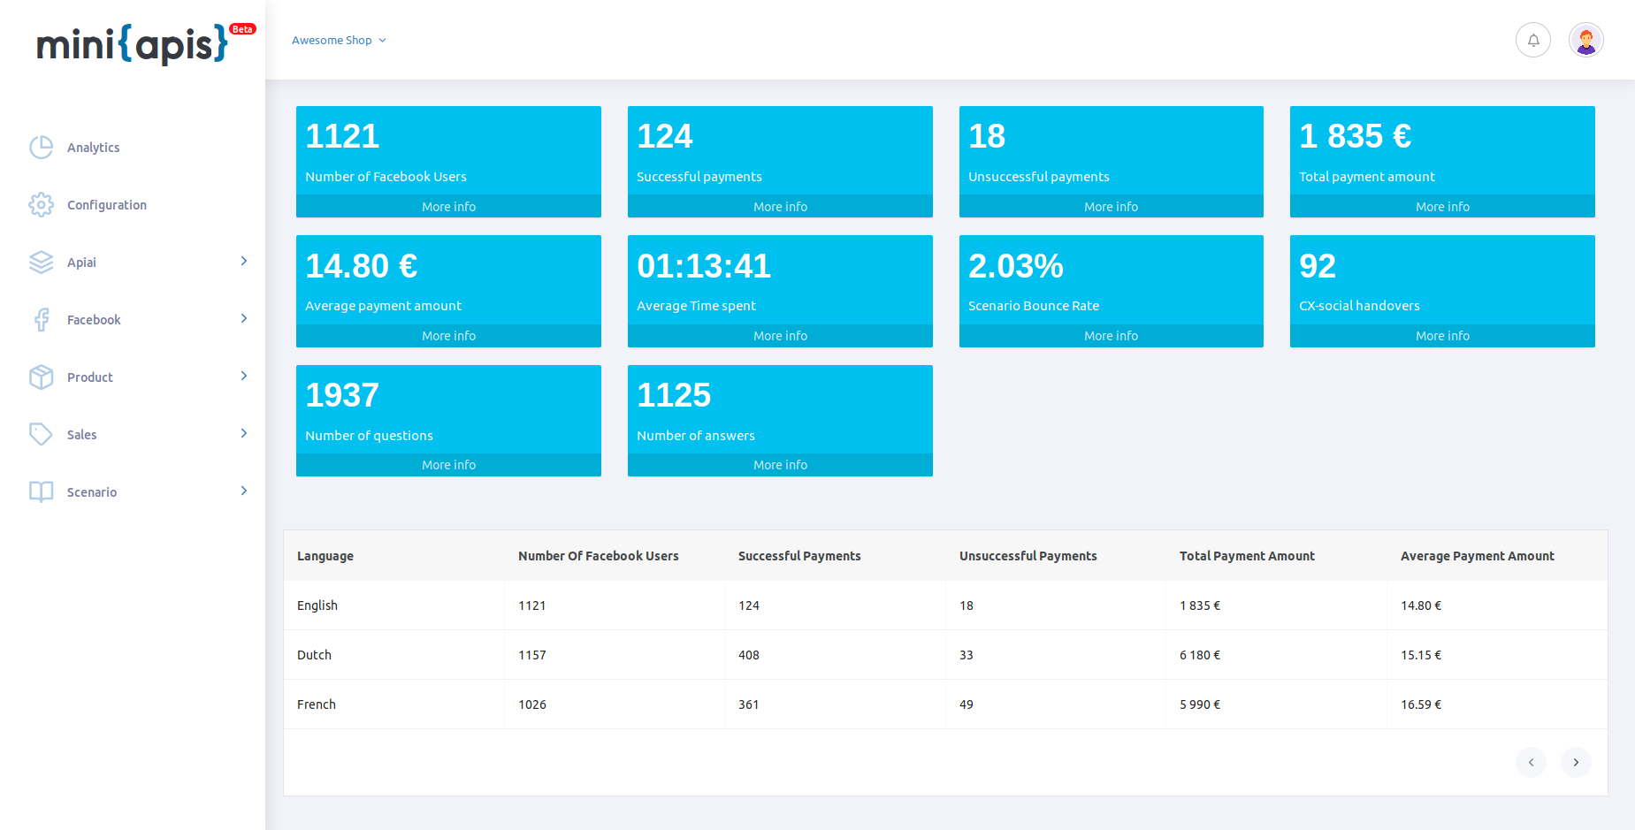
Task: Click the 1937 questions value
Action: (342, 395)
